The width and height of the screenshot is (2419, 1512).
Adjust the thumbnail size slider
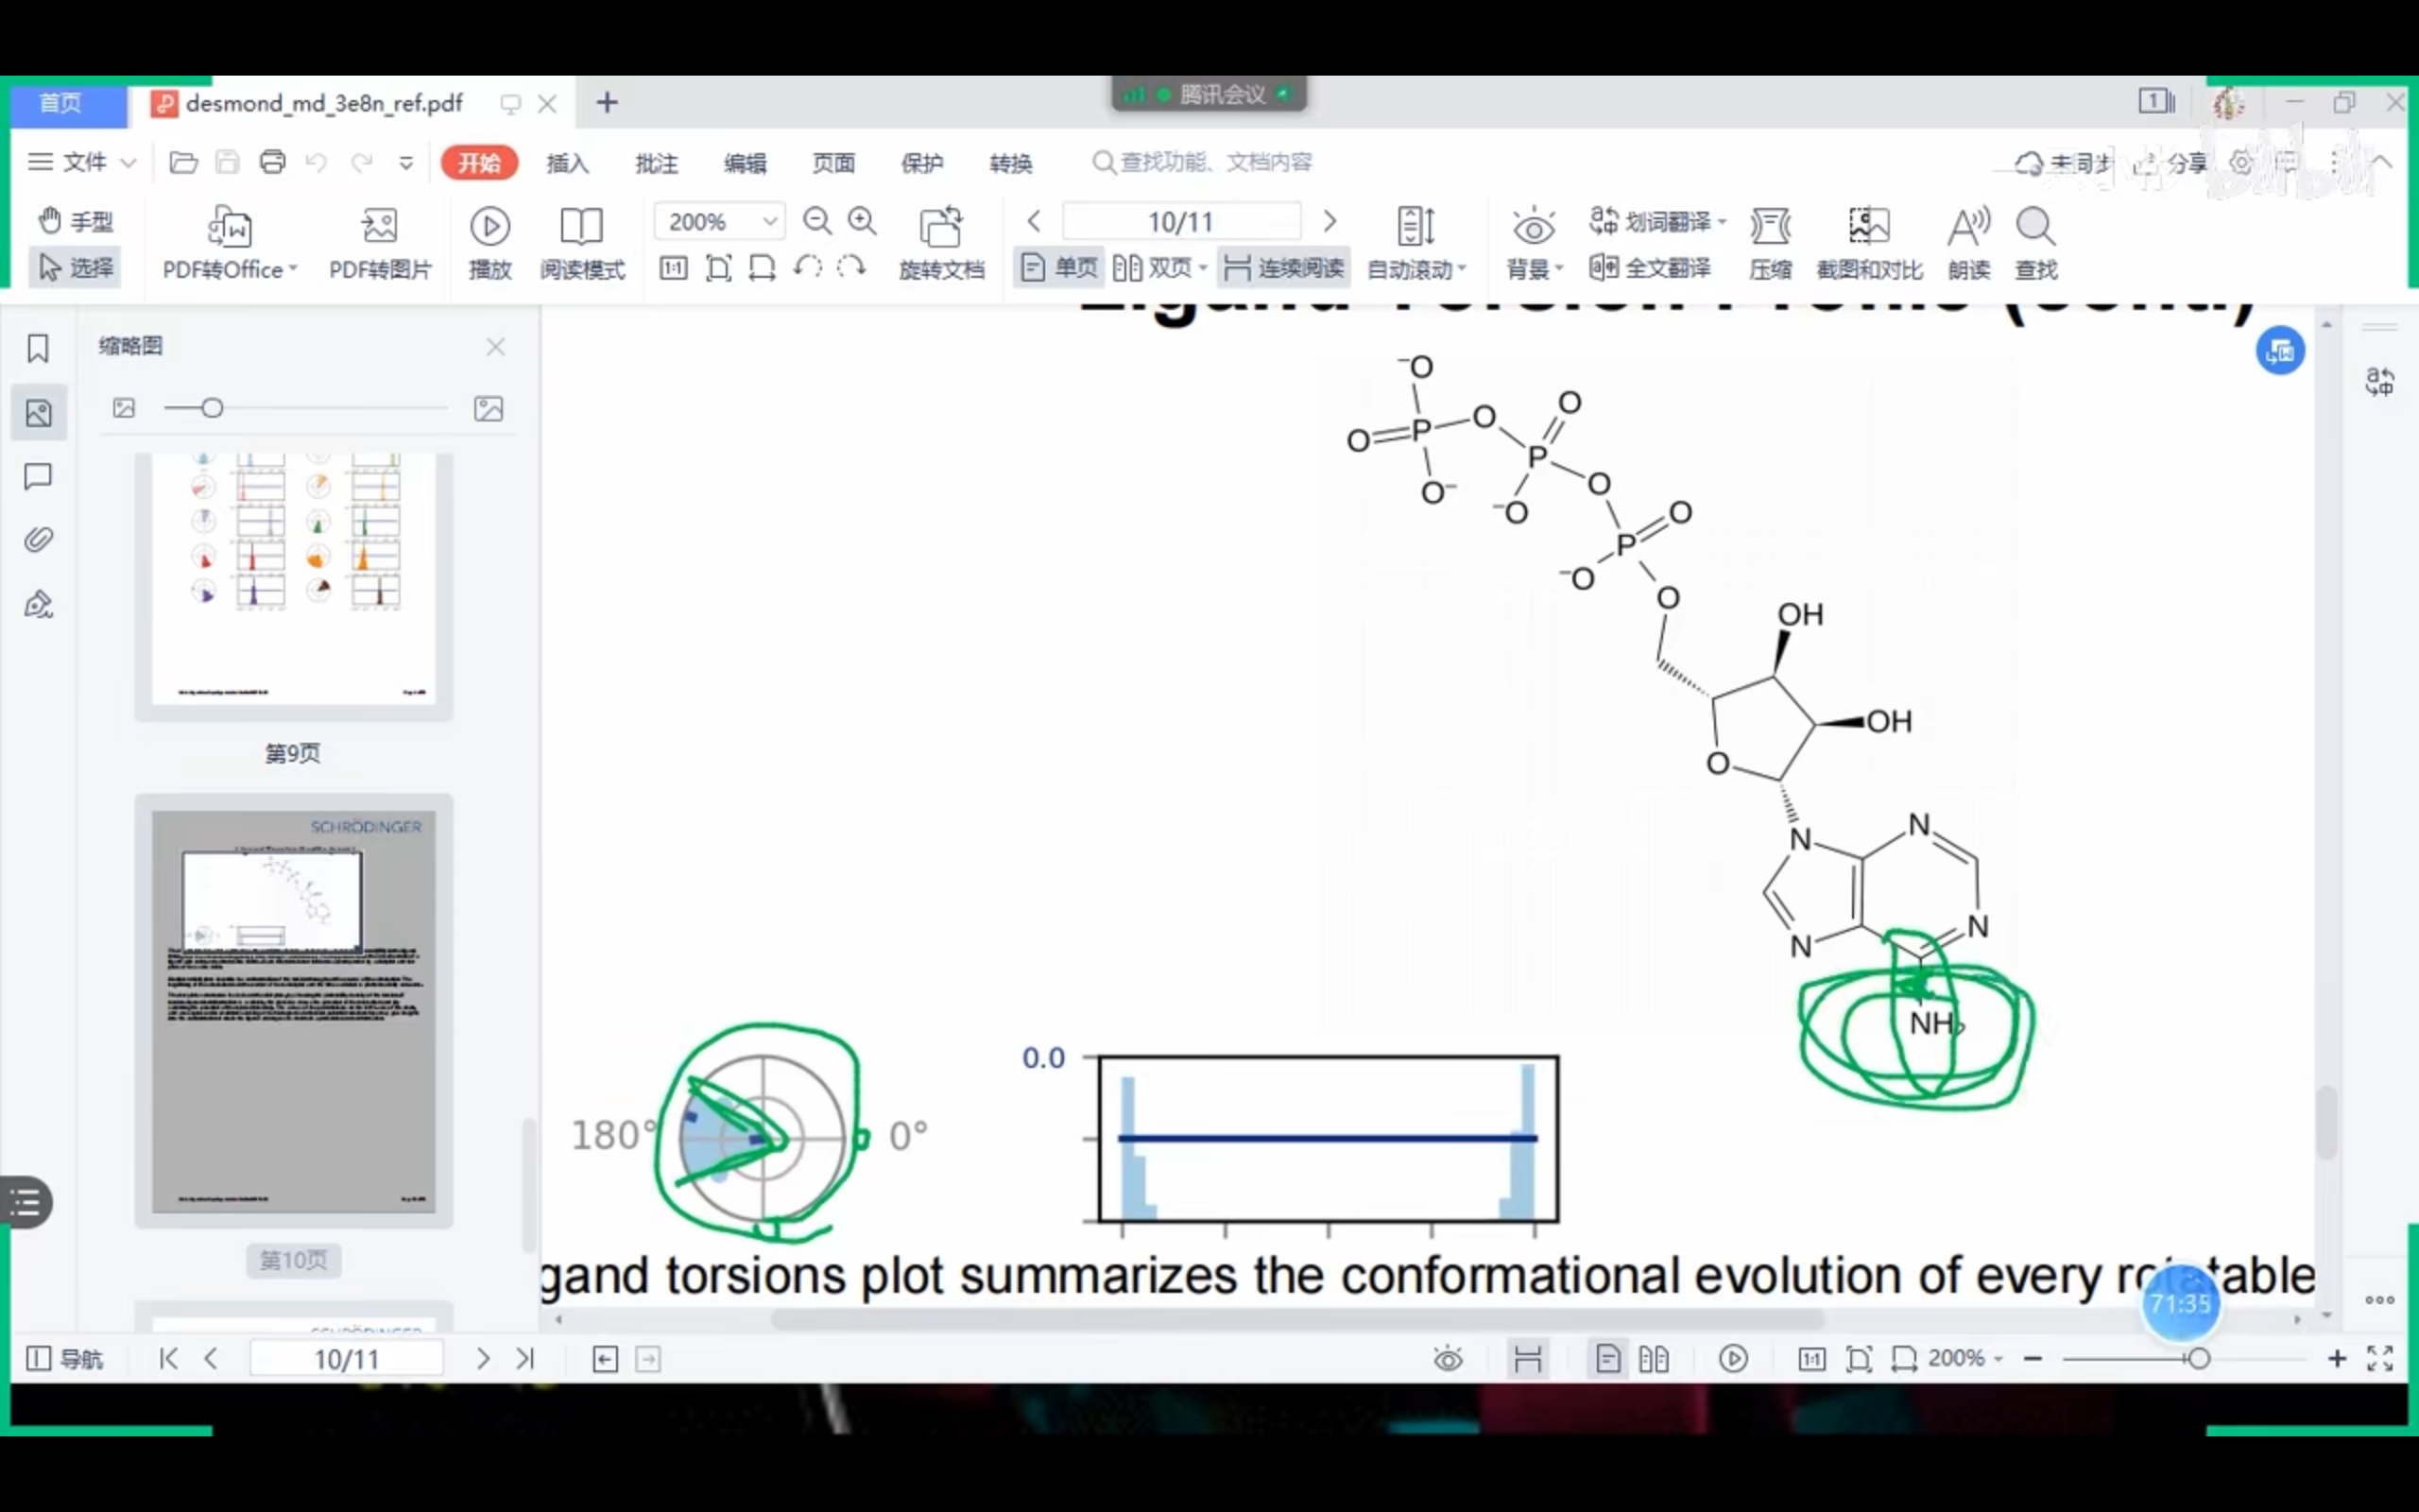coord(212,408)
